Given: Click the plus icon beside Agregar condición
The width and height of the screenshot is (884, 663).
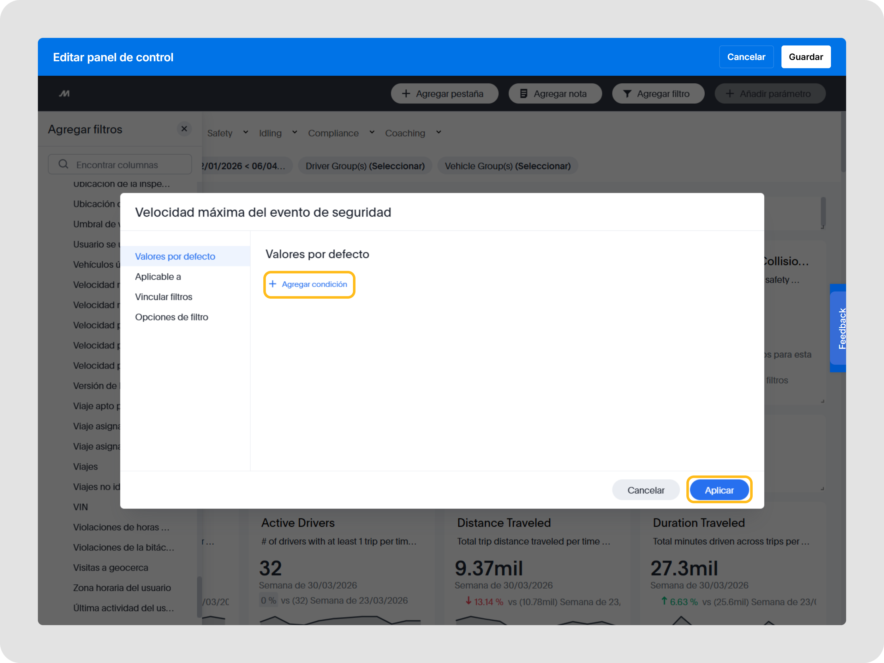Looking at the screenshot, I should click(273, 284).
